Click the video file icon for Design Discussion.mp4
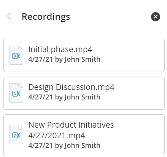The height and width of the screenshot is (157, 167). [16, 93]
